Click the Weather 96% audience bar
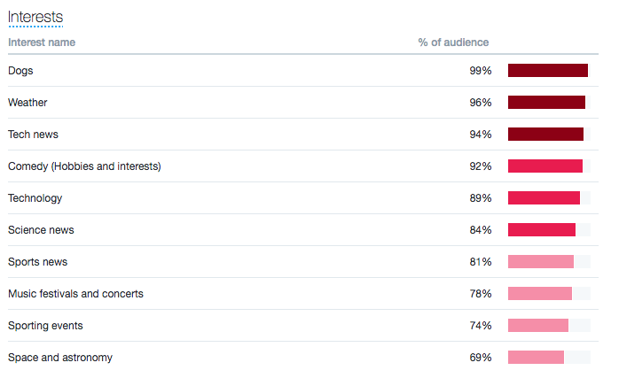The height and width of the screenshot is (378, 619). (x=546, y=103)
